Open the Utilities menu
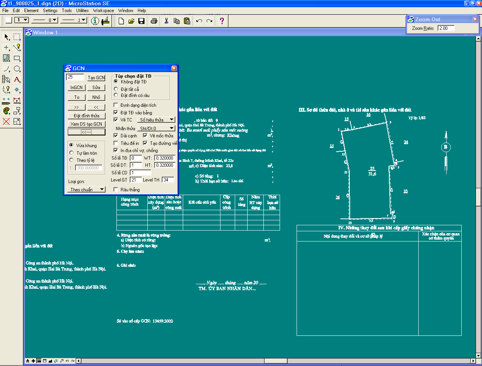482x366 pixels. [x=82, y=11]
